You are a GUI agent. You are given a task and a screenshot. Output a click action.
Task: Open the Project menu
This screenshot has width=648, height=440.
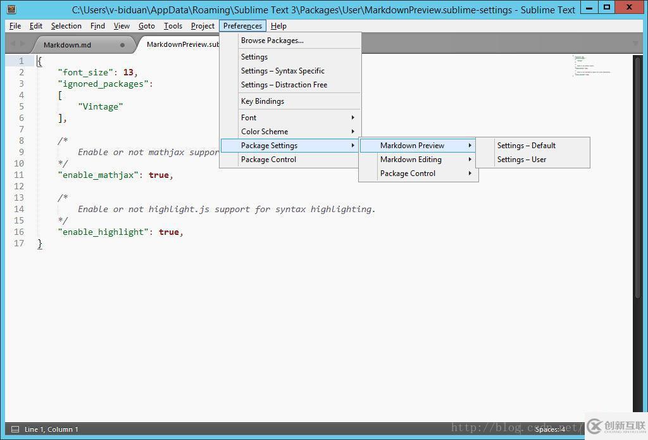click(x=202, y=26)
